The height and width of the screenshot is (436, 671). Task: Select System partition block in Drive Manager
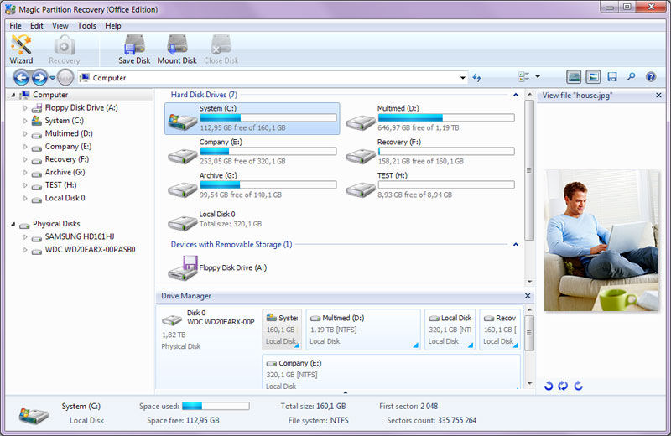point(282,330)
